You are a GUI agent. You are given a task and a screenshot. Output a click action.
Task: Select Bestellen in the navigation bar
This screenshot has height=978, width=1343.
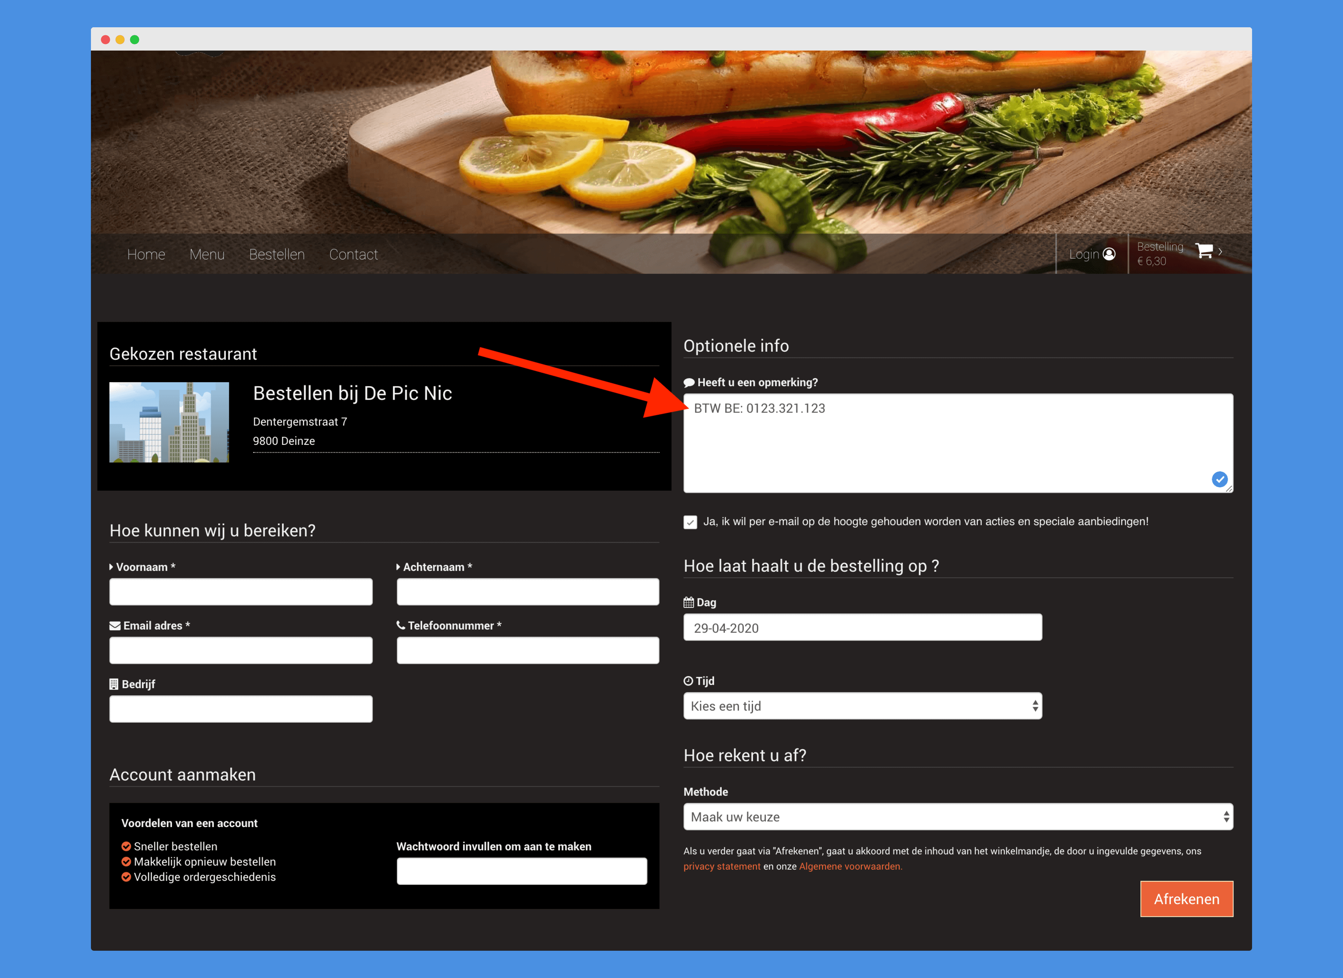pos(276,255)
